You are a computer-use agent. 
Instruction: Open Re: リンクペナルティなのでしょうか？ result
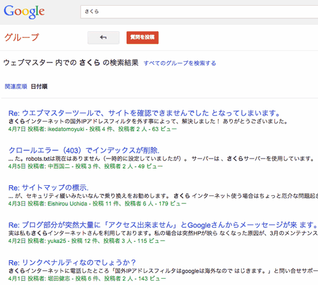coord(72,263)
